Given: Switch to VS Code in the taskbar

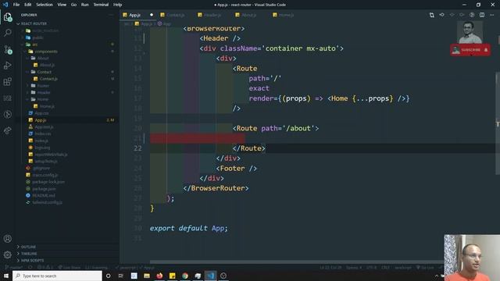Looking at the screenshot, I should pos(210,276).
